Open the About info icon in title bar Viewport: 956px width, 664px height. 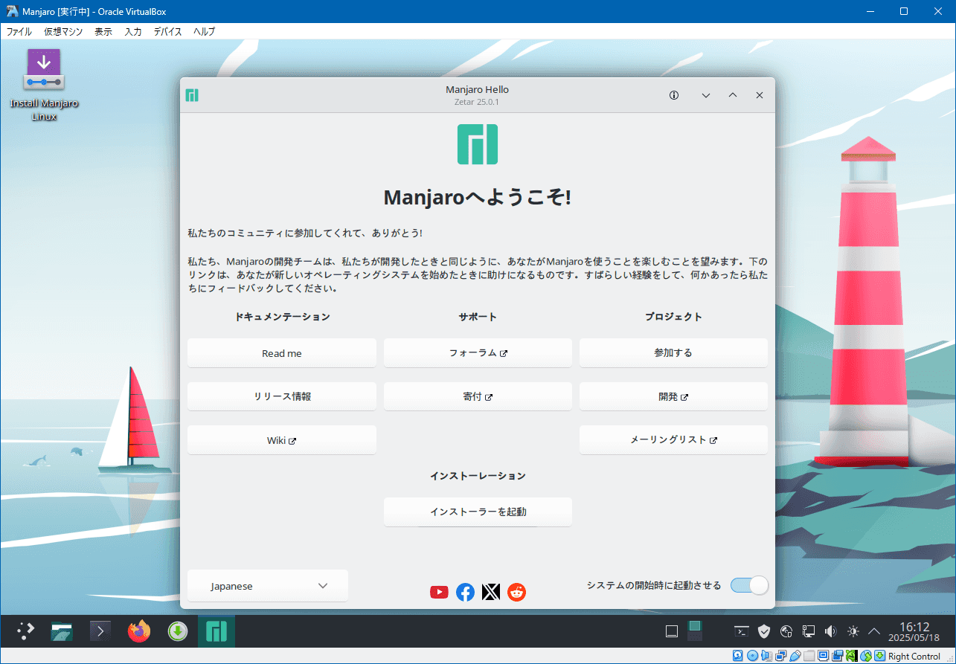pos(674,95)
